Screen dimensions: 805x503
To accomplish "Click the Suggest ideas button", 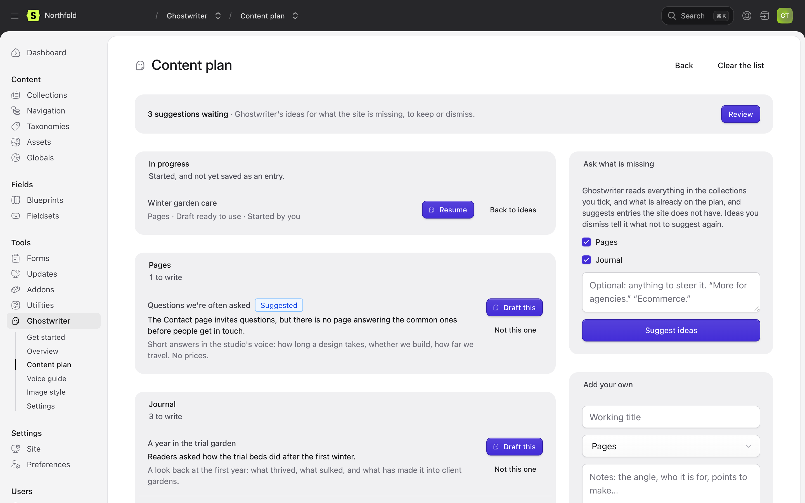I will [x=671, y=330].
